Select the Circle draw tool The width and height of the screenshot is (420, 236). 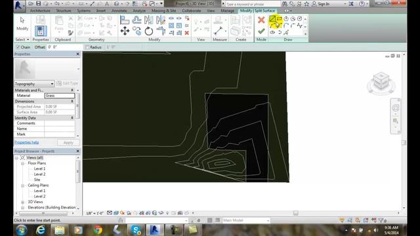pyautogui.click(x=299, y=19)
